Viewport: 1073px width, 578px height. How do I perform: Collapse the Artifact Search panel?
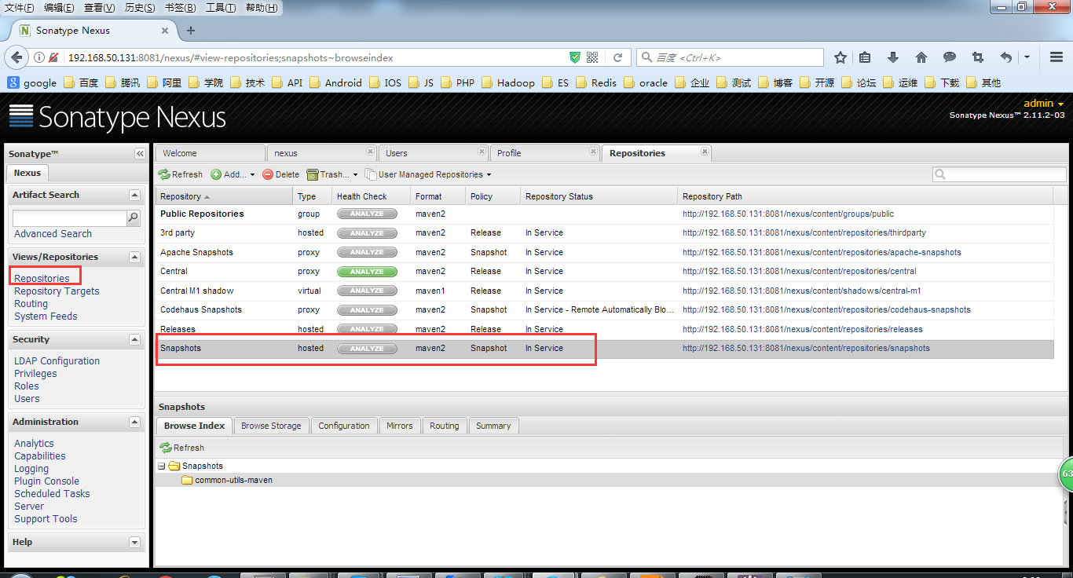(134, 195)
